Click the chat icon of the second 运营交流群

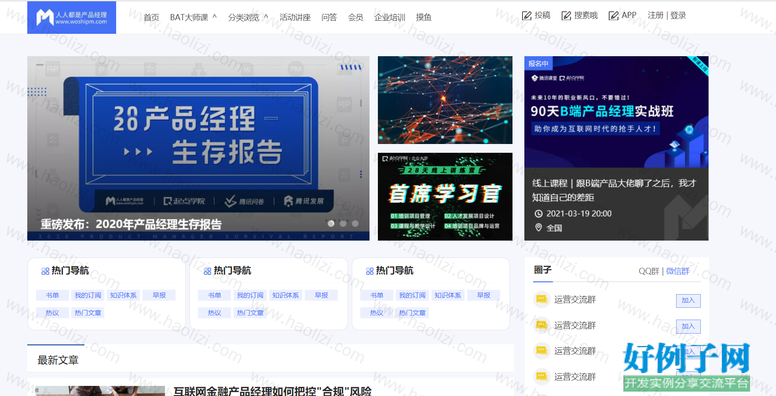(542, 325)
